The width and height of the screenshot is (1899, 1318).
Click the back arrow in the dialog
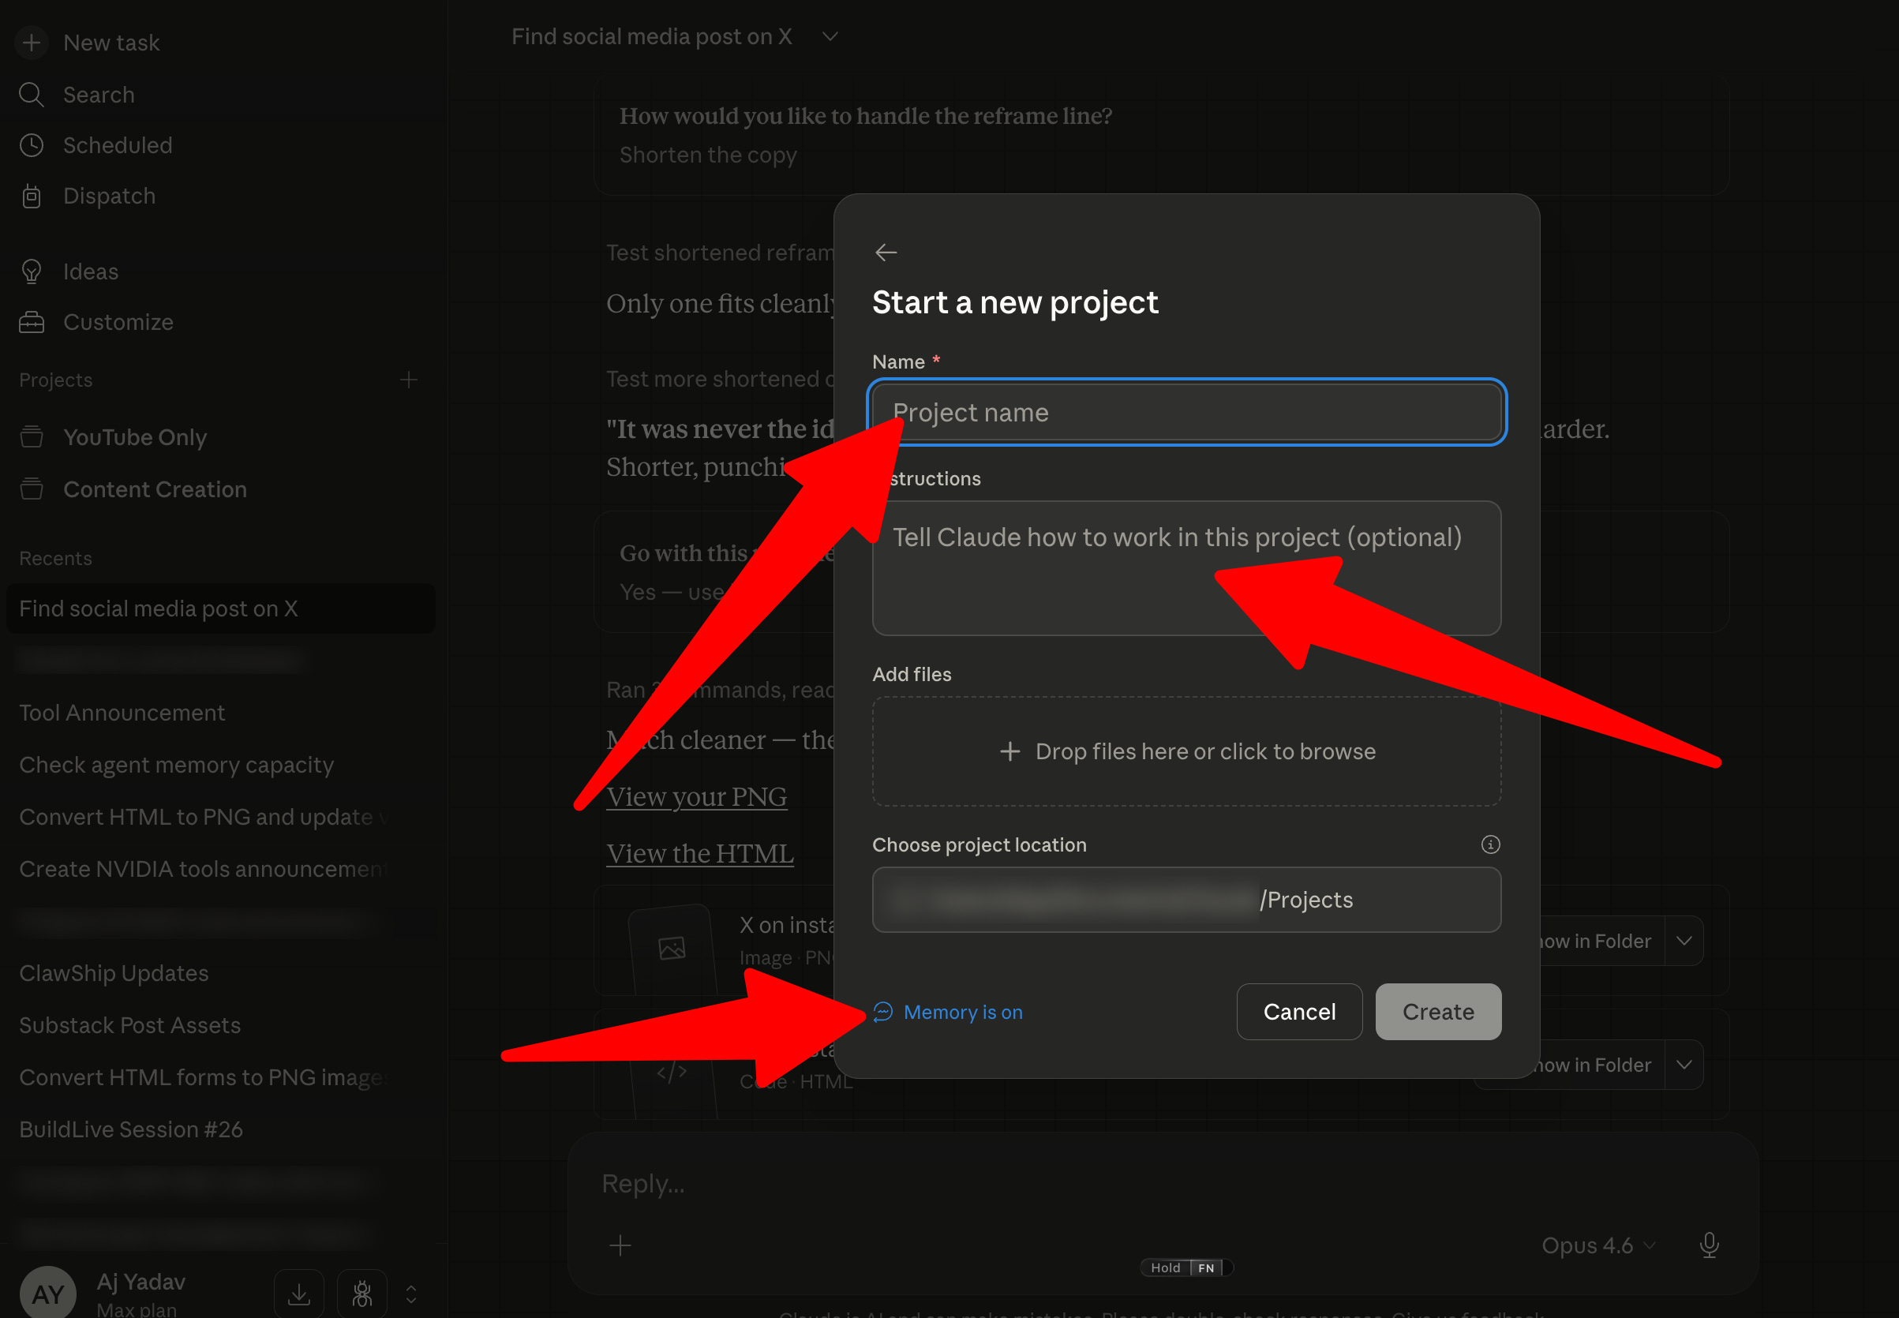pos(885,252)
